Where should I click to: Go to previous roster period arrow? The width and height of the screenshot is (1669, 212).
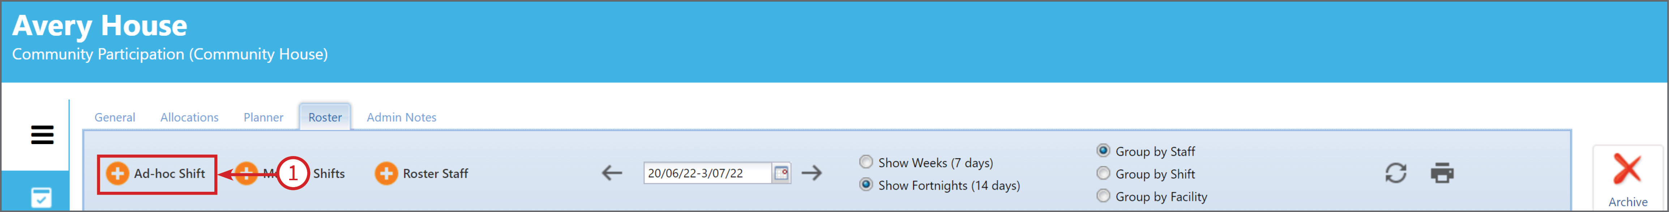coord(612,173)
